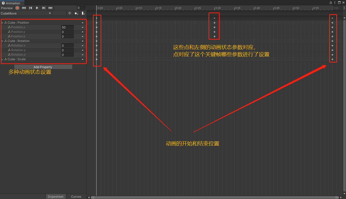This screenshot has width=346, height=199.
Task: Select the Rotation.x property row label
Action: (x=18, y=45)
